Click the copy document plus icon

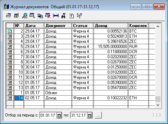click(32, 15)
